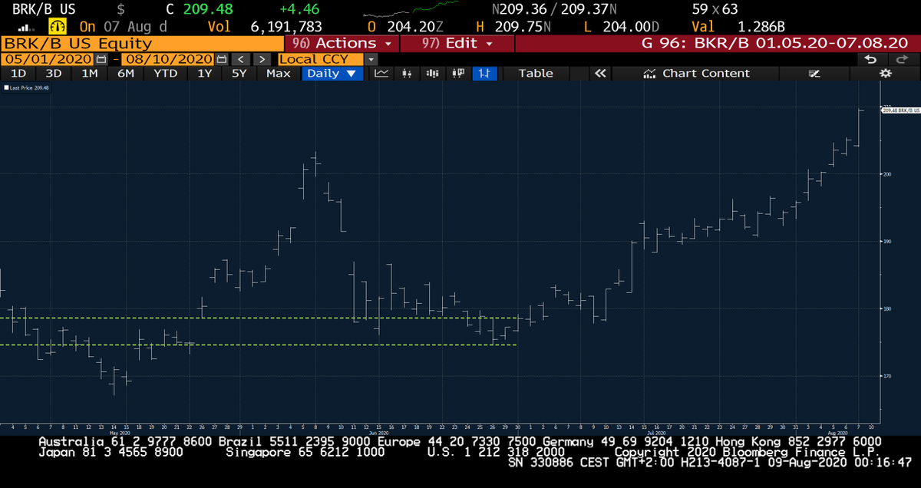
Task: Switch chart to Table view
Action: 536,73
